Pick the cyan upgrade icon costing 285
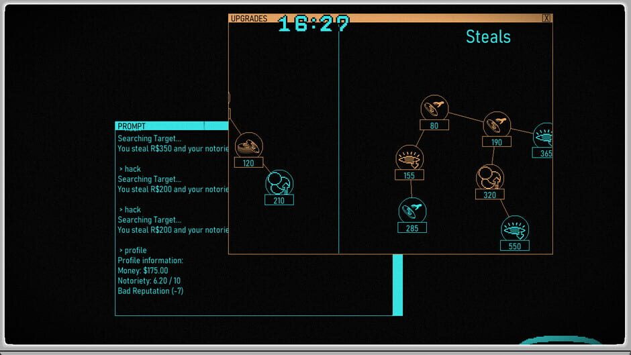This screenshot has width=631, height=355. 412,211
